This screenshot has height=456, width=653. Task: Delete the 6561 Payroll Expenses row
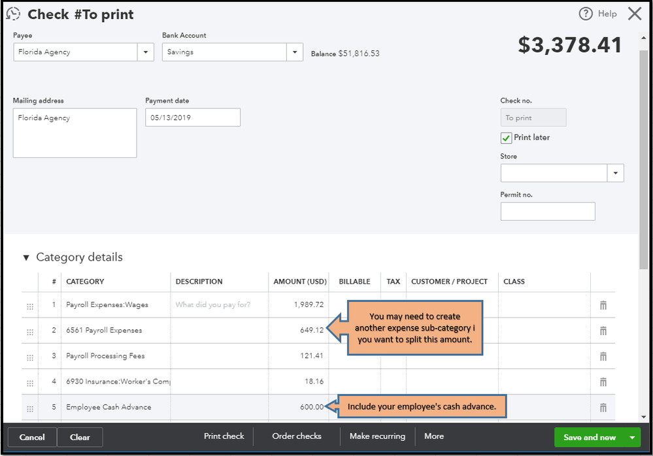603,331
